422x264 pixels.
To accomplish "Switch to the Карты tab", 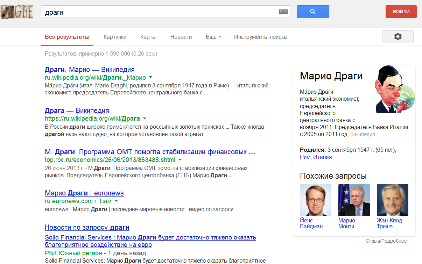I will (148, 37).
